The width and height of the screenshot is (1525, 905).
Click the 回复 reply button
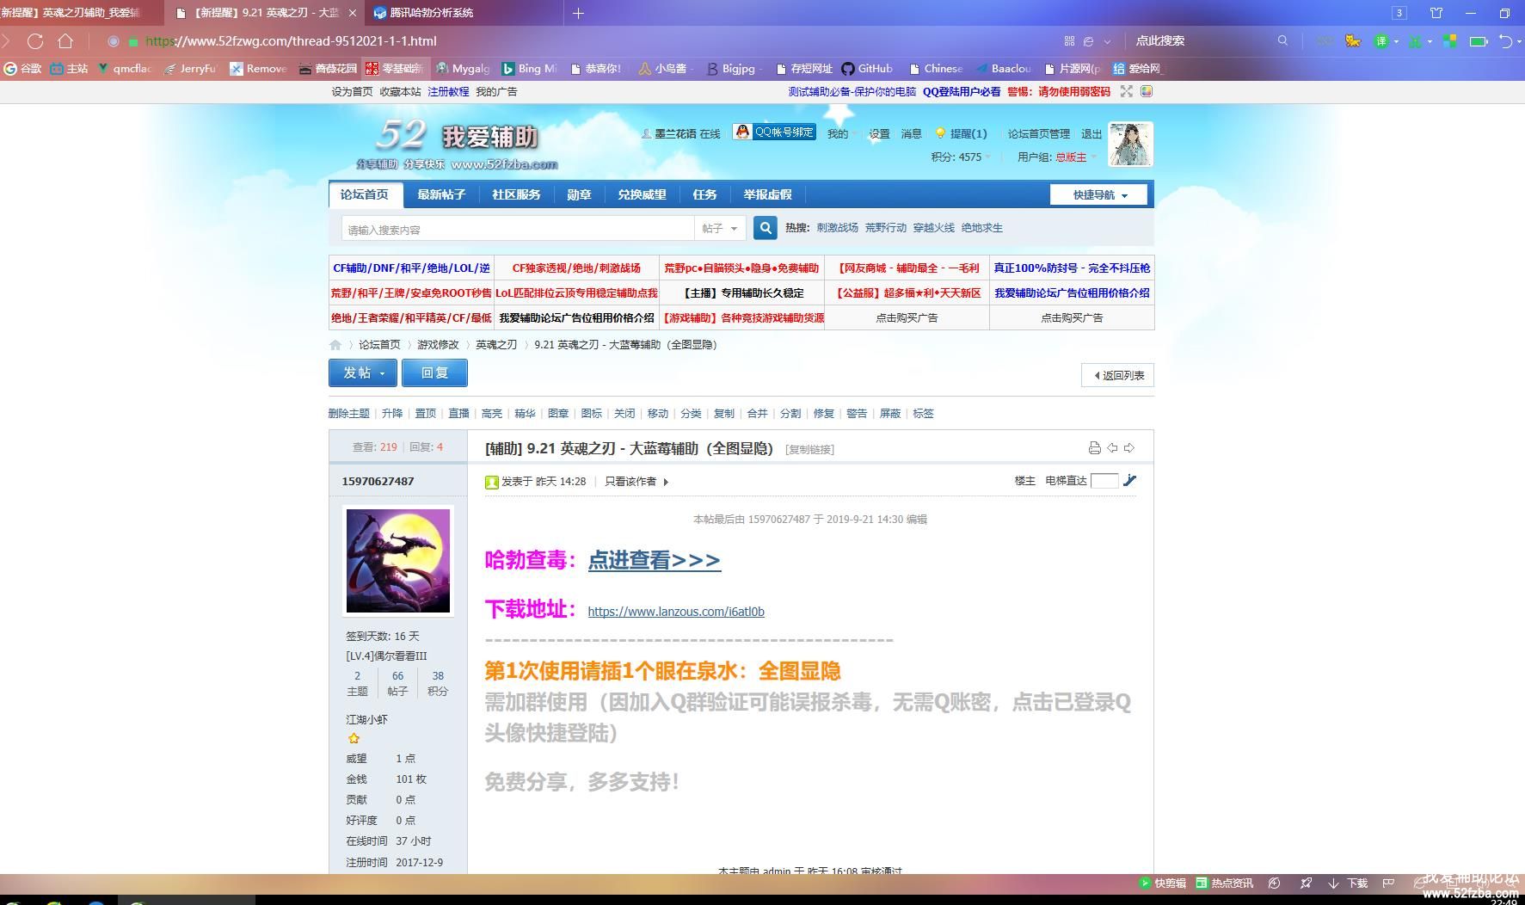click(435, 373)
